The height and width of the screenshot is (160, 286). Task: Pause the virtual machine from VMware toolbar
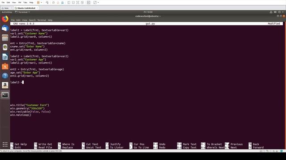38,3
